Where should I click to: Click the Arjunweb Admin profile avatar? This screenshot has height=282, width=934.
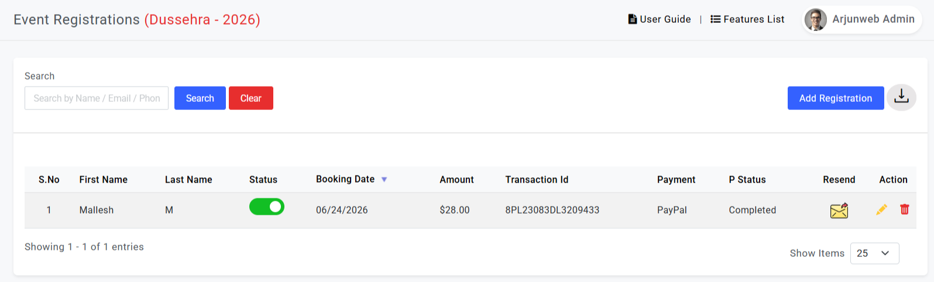(816, 19)
